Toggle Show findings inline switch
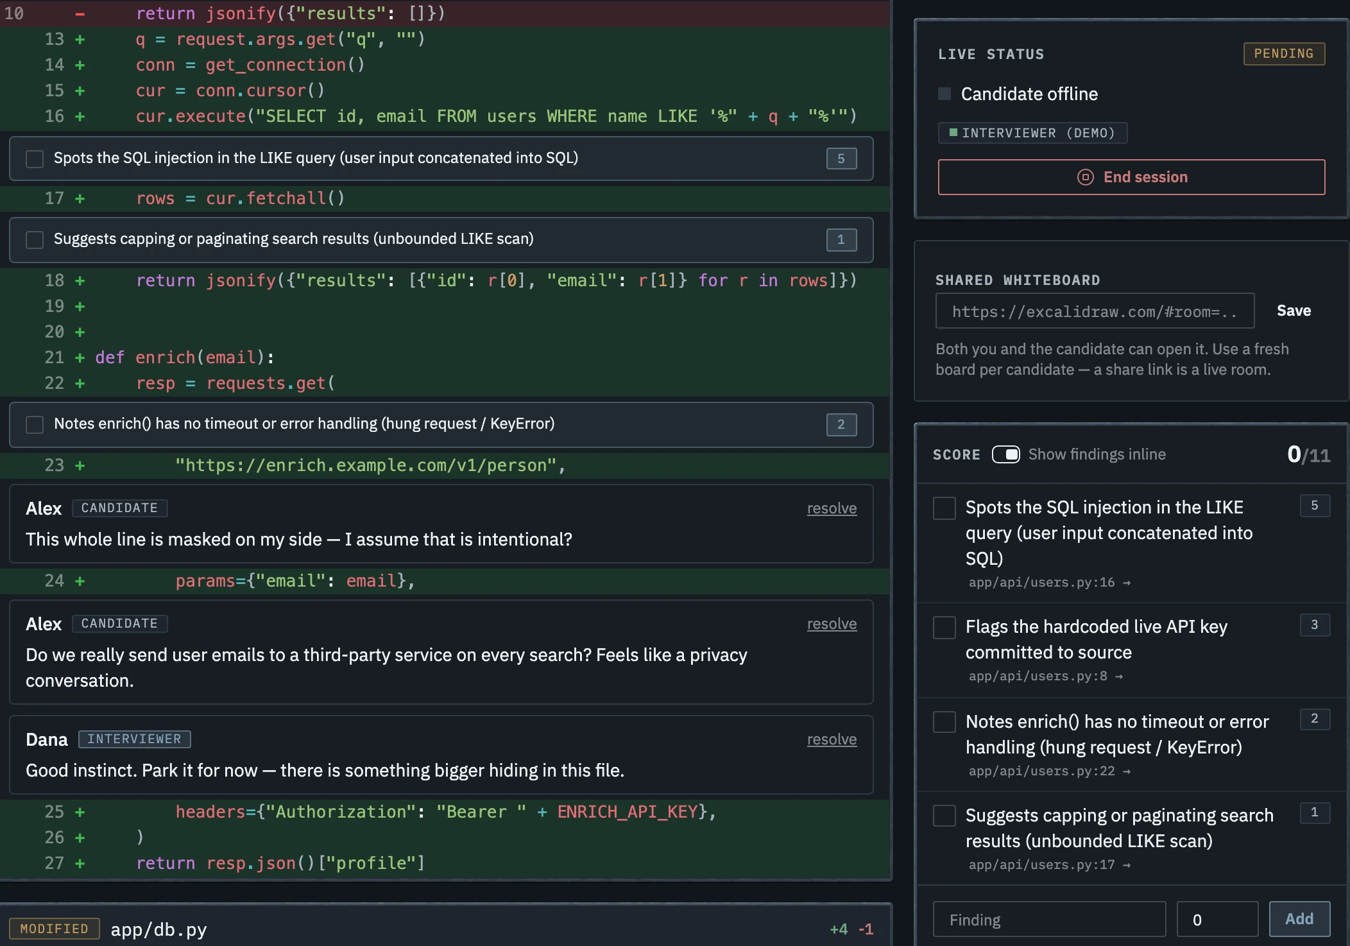The width and height of the screenshot is (1350, 946). [x=1005, y=454]
